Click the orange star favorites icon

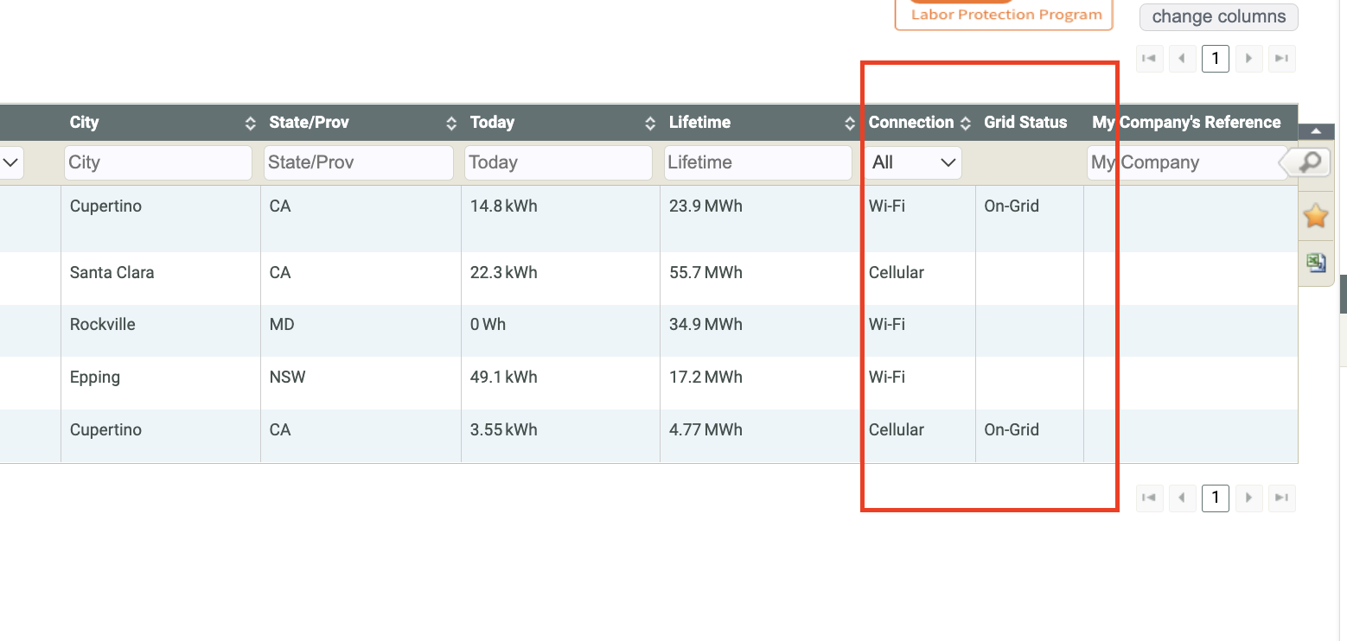pyautogui.click(x=1315, y=216)
